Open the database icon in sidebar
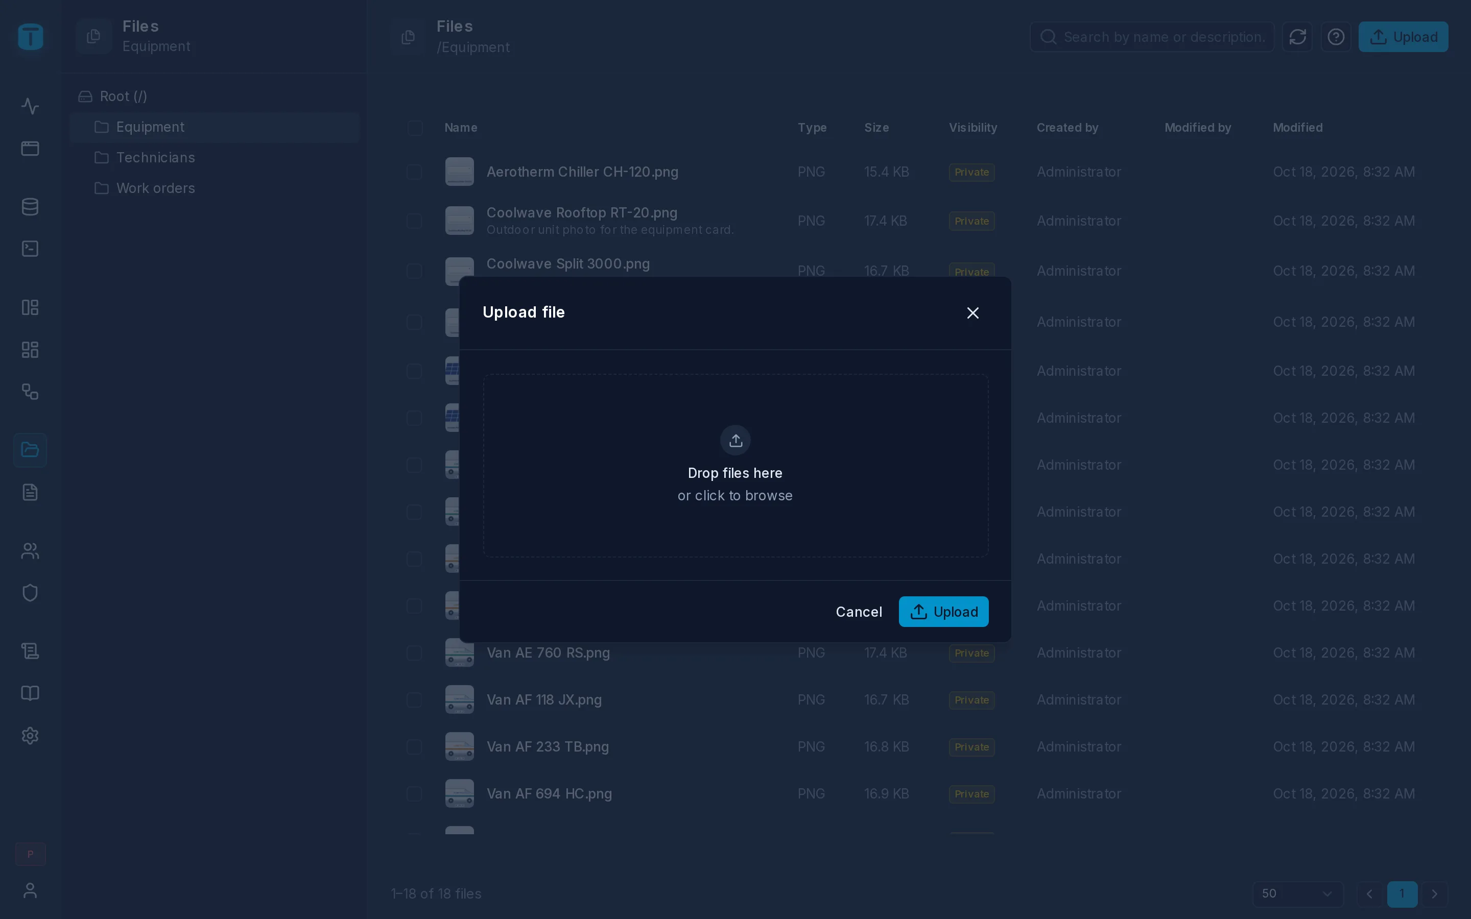1471x919 pixels. coord(30,207)
